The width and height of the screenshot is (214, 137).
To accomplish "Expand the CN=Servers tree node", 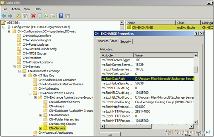I will [41, 128].
